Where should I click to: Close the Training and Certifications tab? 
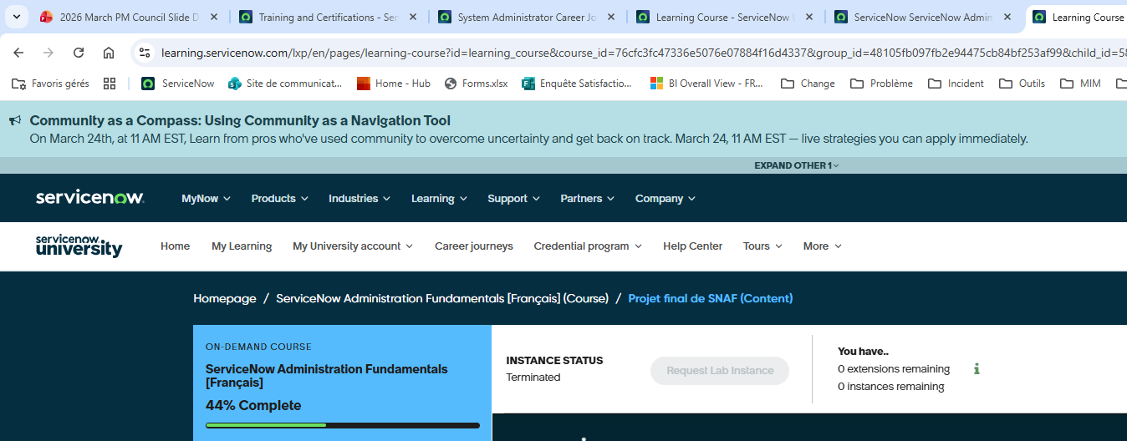tap(413, 17)
